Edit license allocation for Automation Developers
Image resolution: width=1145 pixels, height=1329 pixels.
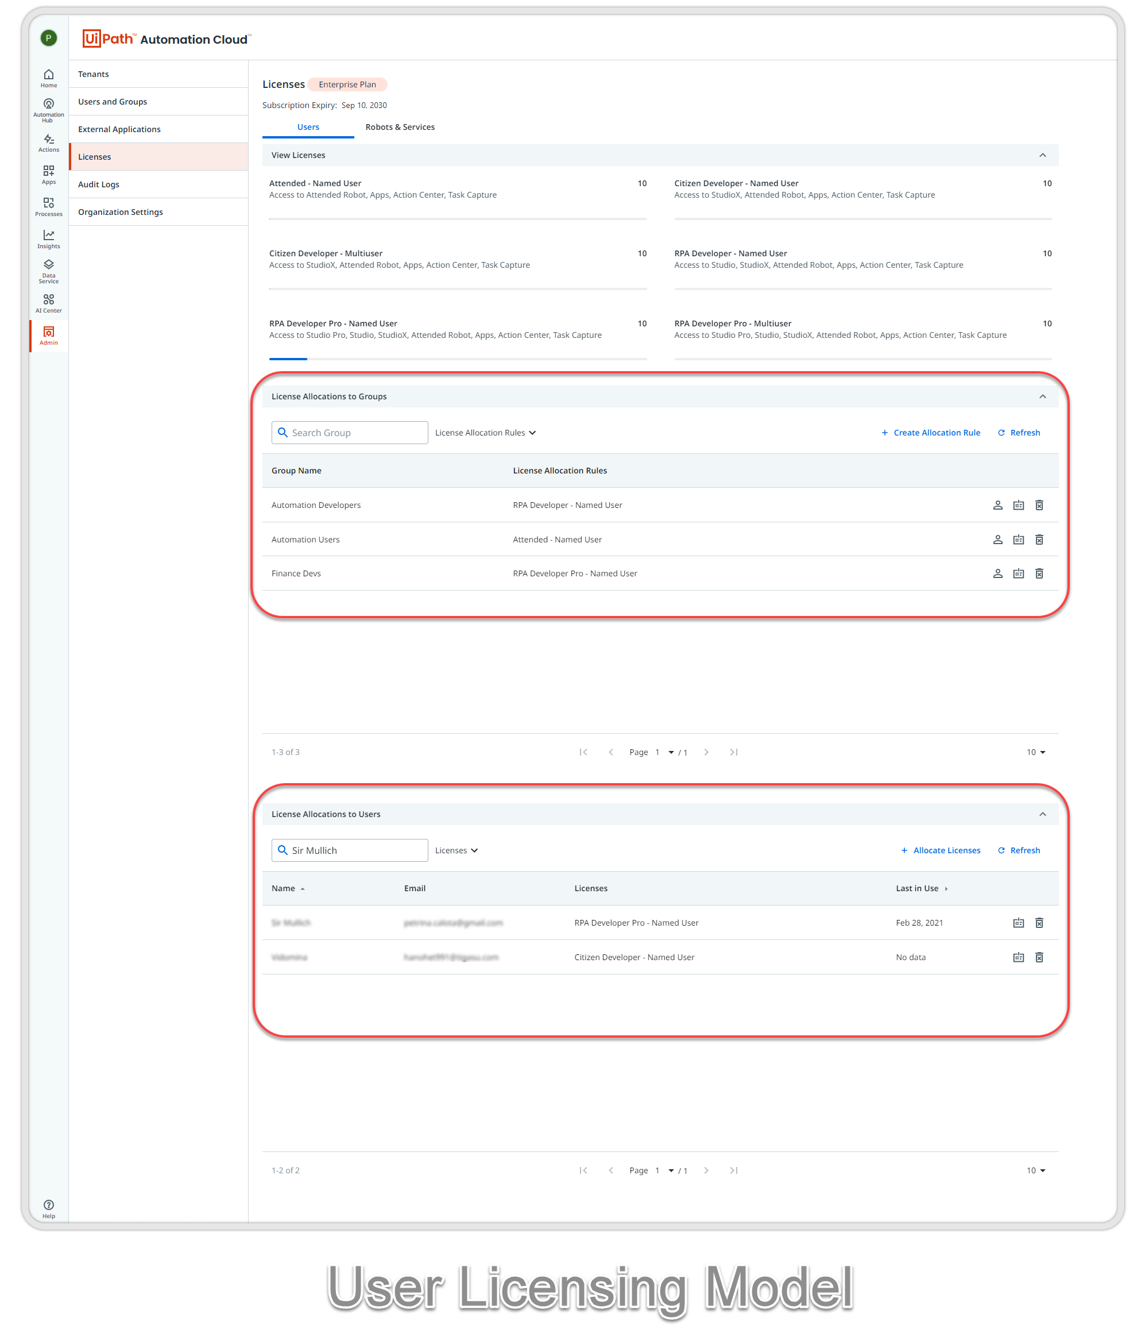click(x=1018, y=505)
